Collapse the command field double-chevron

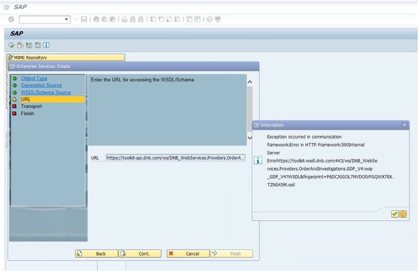(76, 19)
